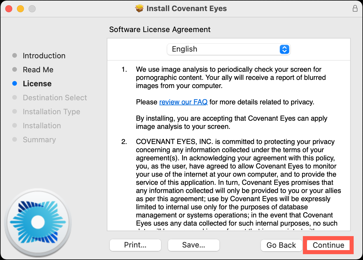Click the Installation Type step
Image resolution: width=363 pixels, height=260 pixels.
coord(51,112)
